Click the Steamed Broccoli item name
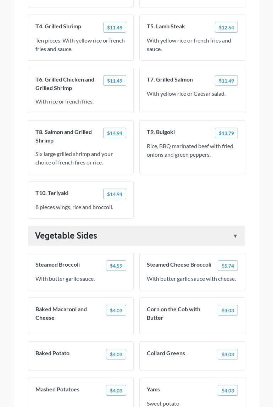273x407 pixels. click(57, 264)
